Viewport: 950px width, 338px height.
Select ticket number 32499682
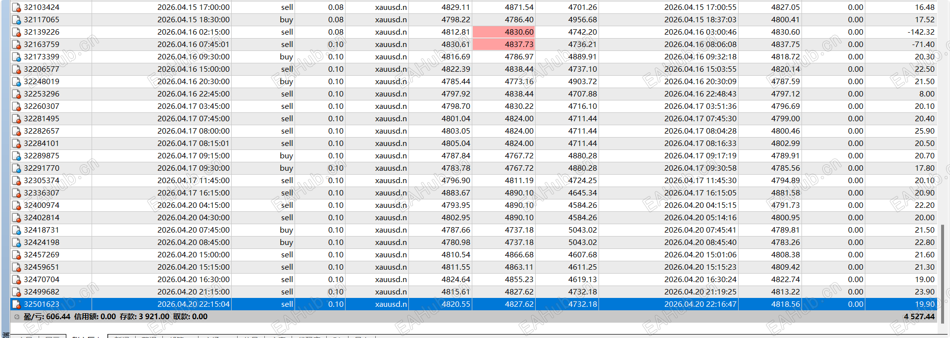tap(42, 292)
